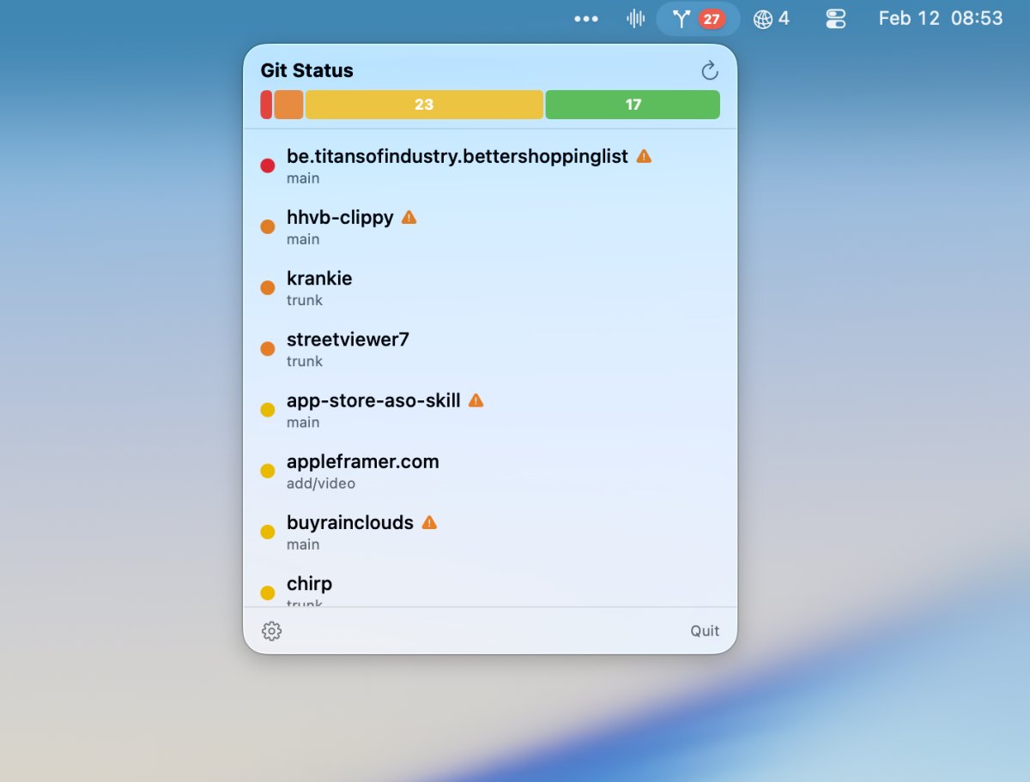Click the audio waveform menu bar icon

(636, 19)
